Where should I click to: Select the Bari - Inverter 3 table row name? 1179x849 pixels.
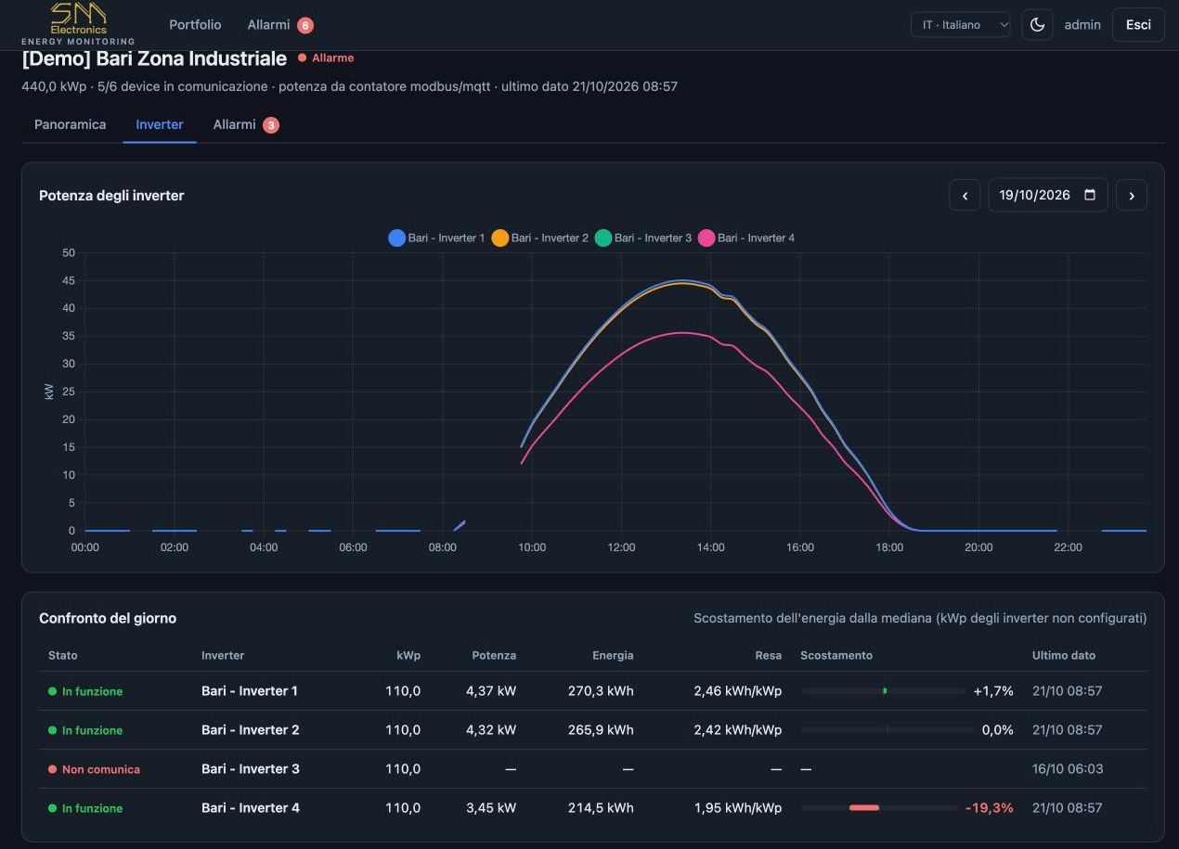[x=251, y=769]
